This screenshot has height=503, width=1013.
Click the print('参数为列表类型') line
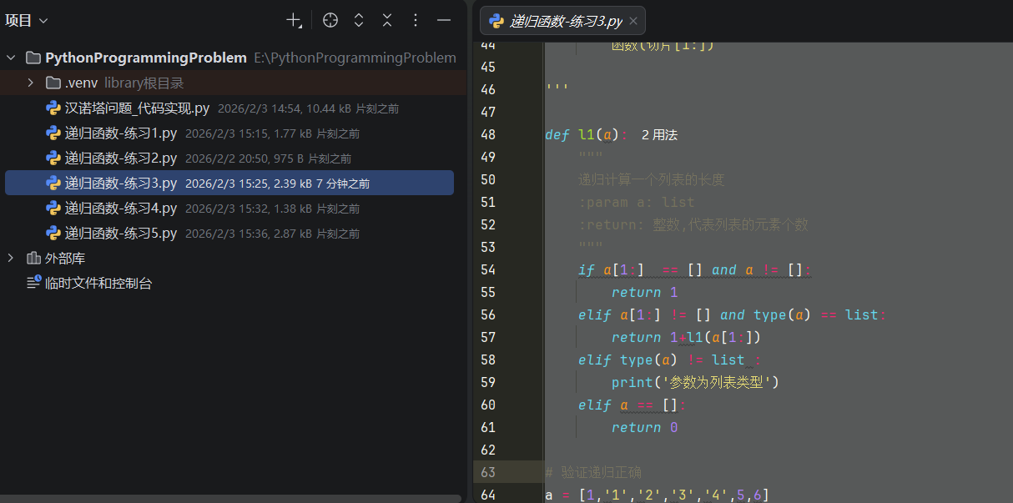tap(694, 382)
